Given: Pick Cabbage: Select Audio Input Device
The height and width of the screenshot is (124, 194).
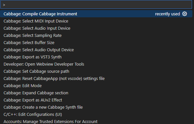Looking at the screenshot, I should click(96, 28).
